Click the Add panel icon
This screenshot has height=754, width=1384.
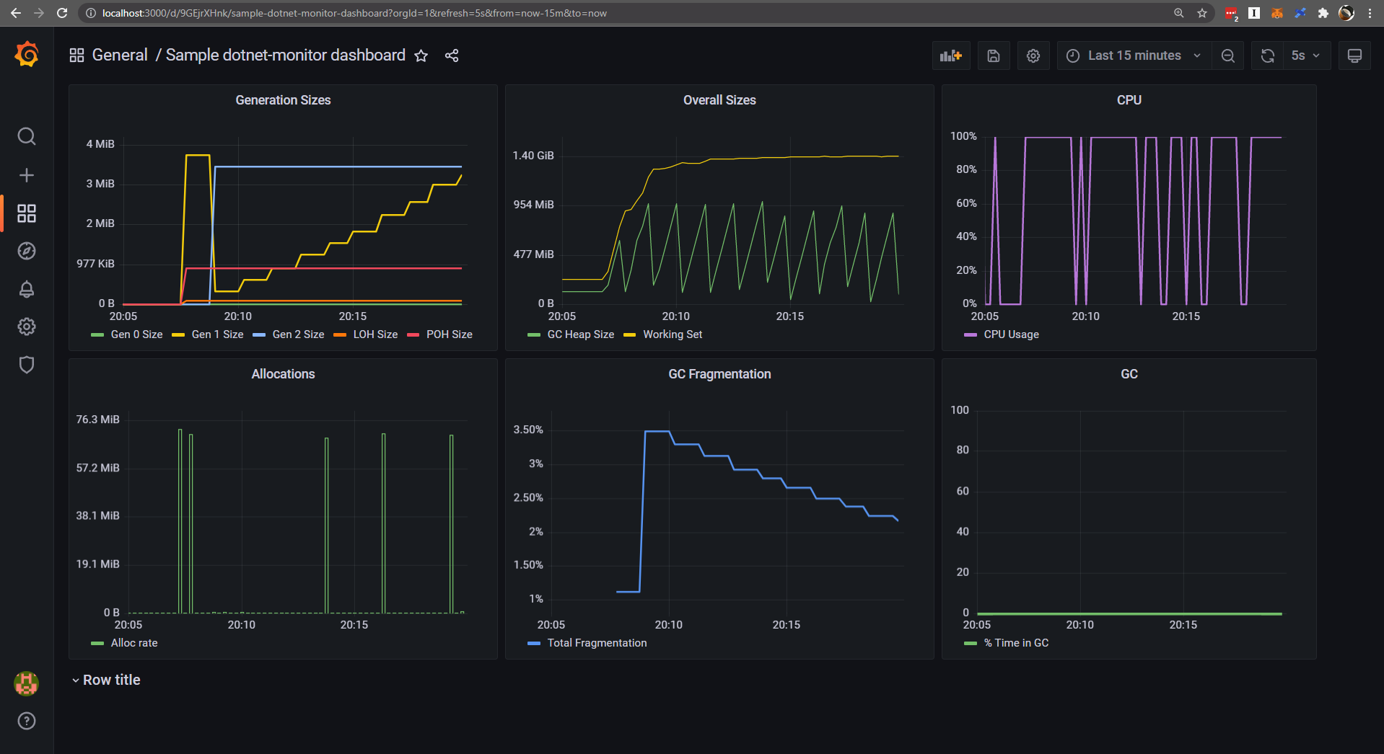click(950, 56)
